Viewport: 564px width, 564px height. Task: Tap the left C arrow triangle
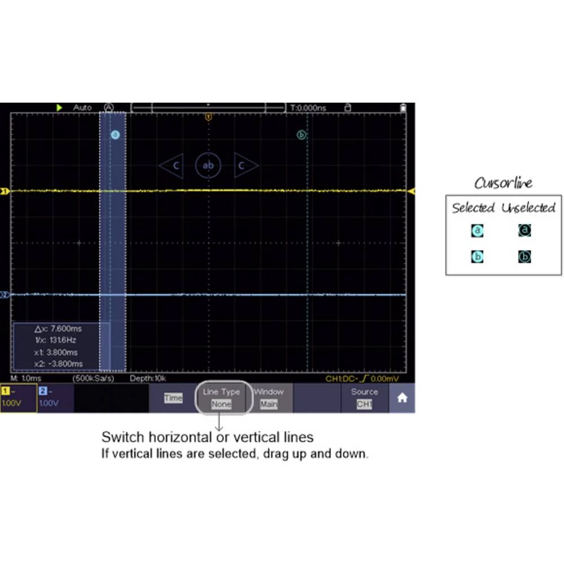tap(172, 165)
